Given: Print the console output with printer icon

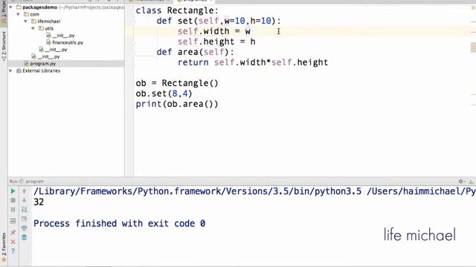Looking at the screenshot, I should (x=25, y=228).
